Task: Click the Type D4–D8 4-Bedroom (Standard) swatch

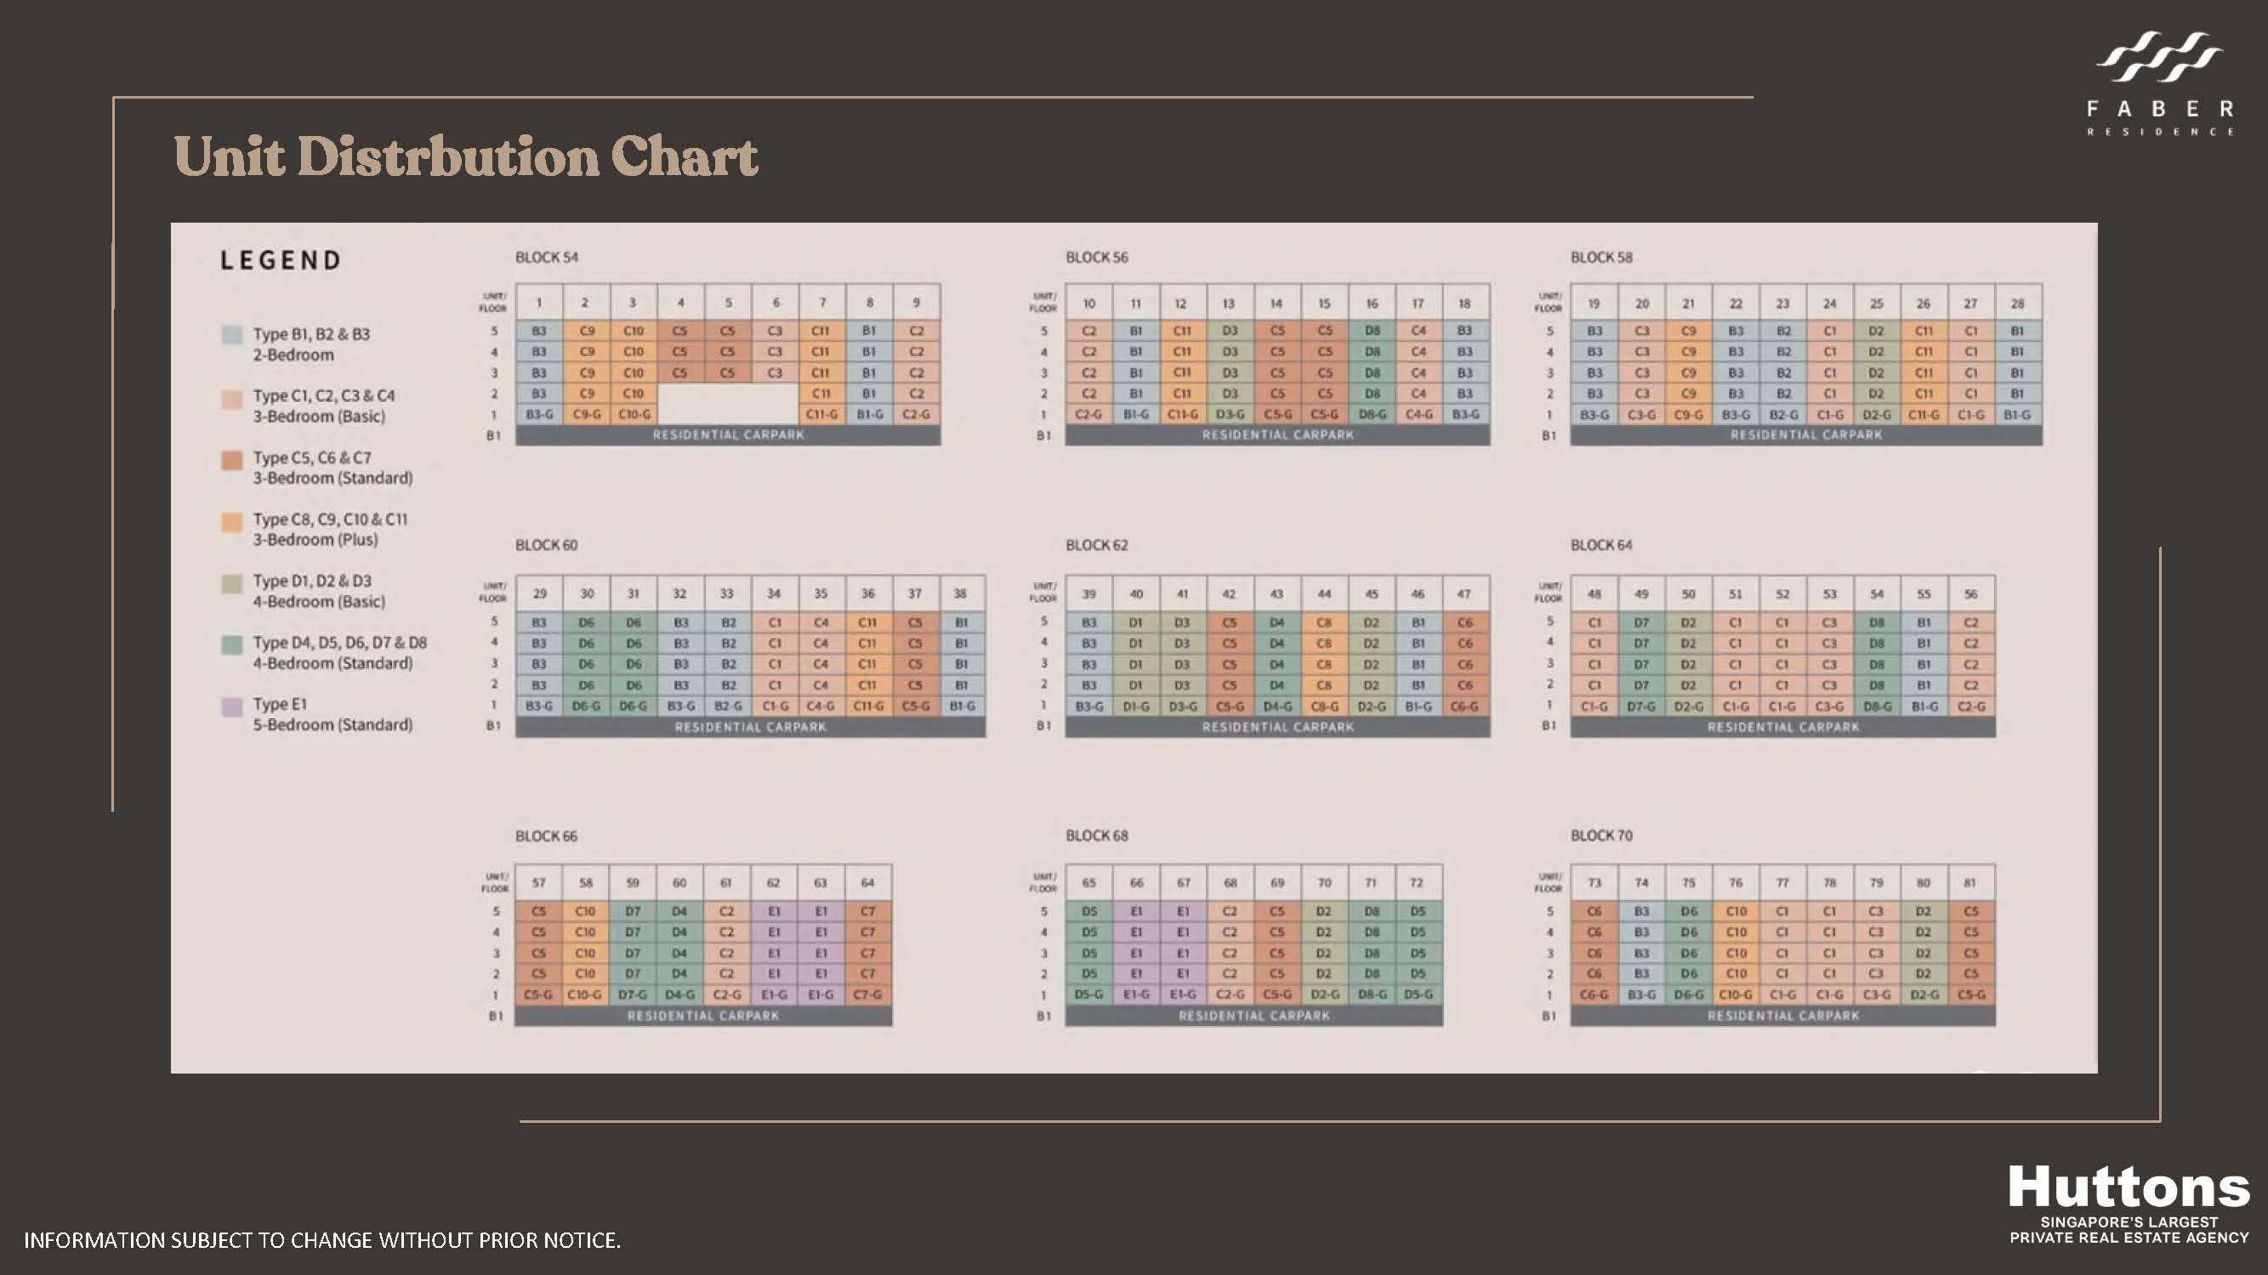Action: click(231, 645)
